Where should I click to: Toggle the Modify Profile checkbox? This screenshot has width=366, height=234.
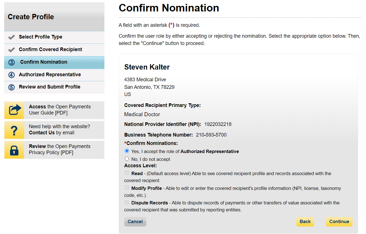coord(127,188)
